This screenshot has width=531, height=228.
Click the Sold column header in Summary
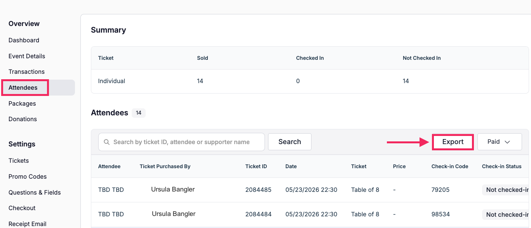(203, 58)
